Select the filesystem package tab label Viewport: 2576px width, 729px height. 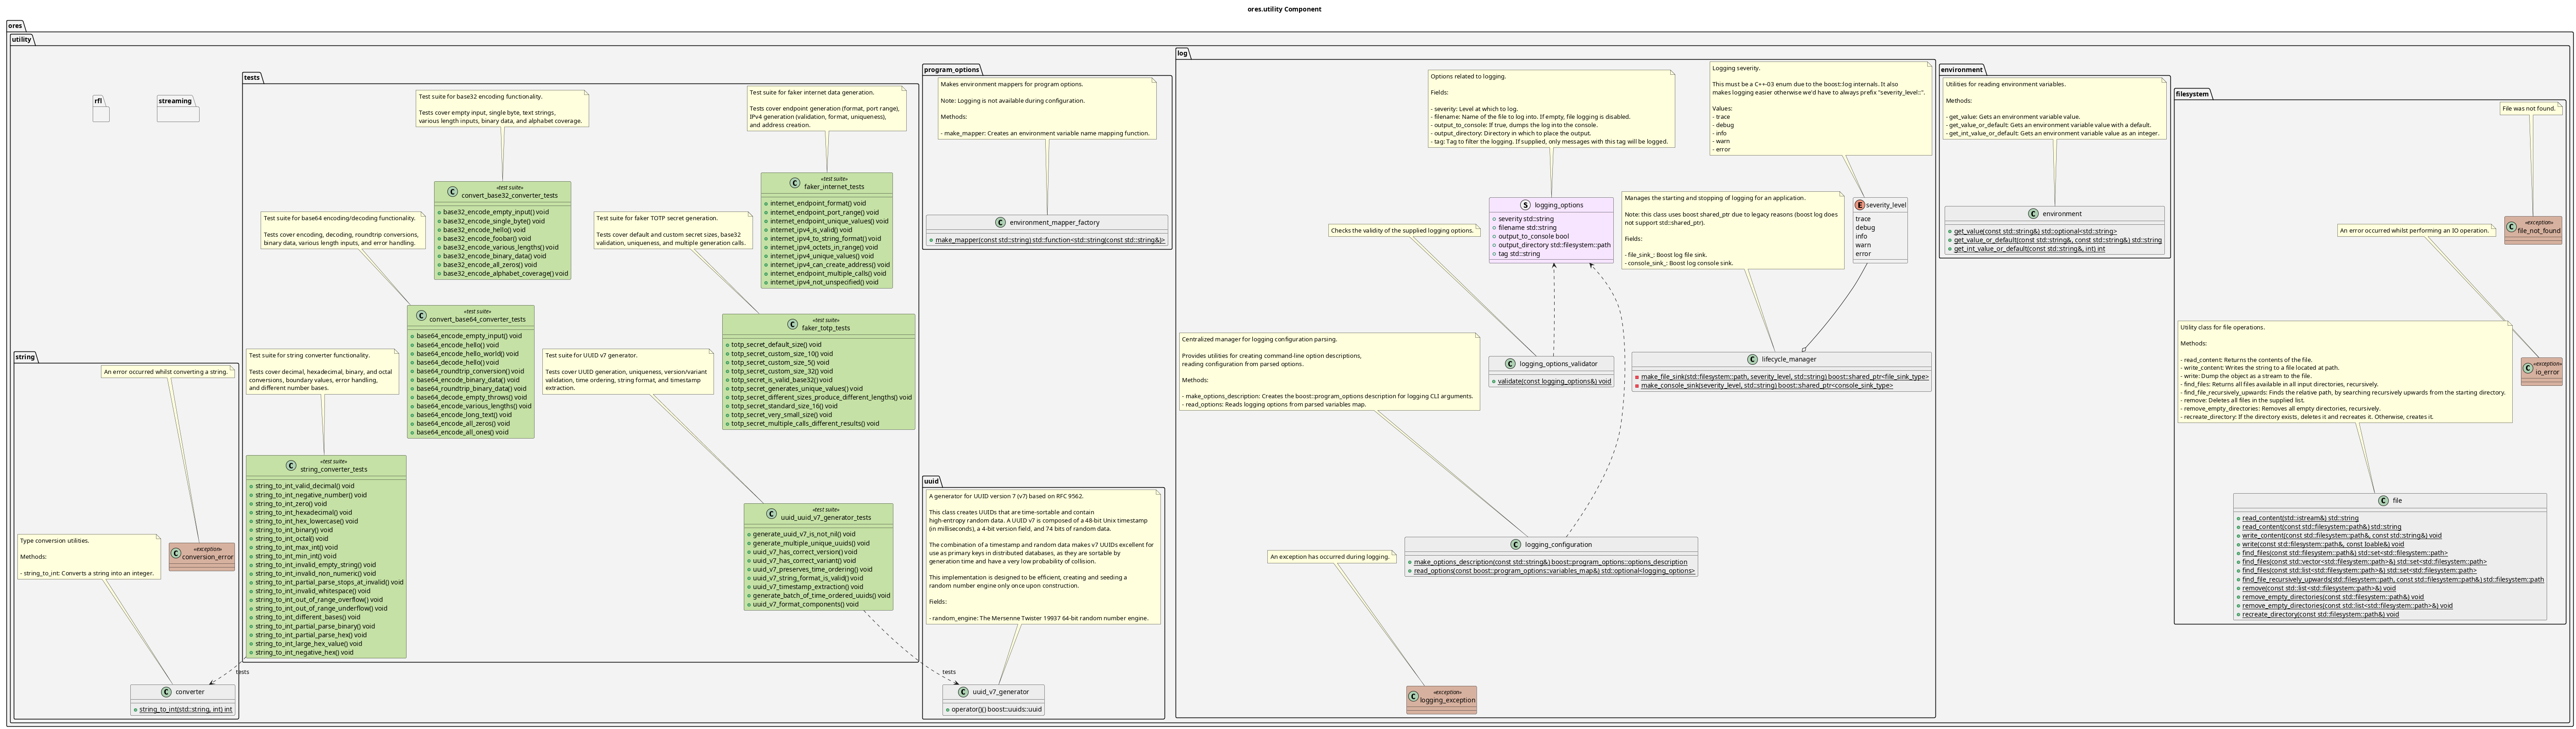pyautogui.click(x=2192, y=94)
